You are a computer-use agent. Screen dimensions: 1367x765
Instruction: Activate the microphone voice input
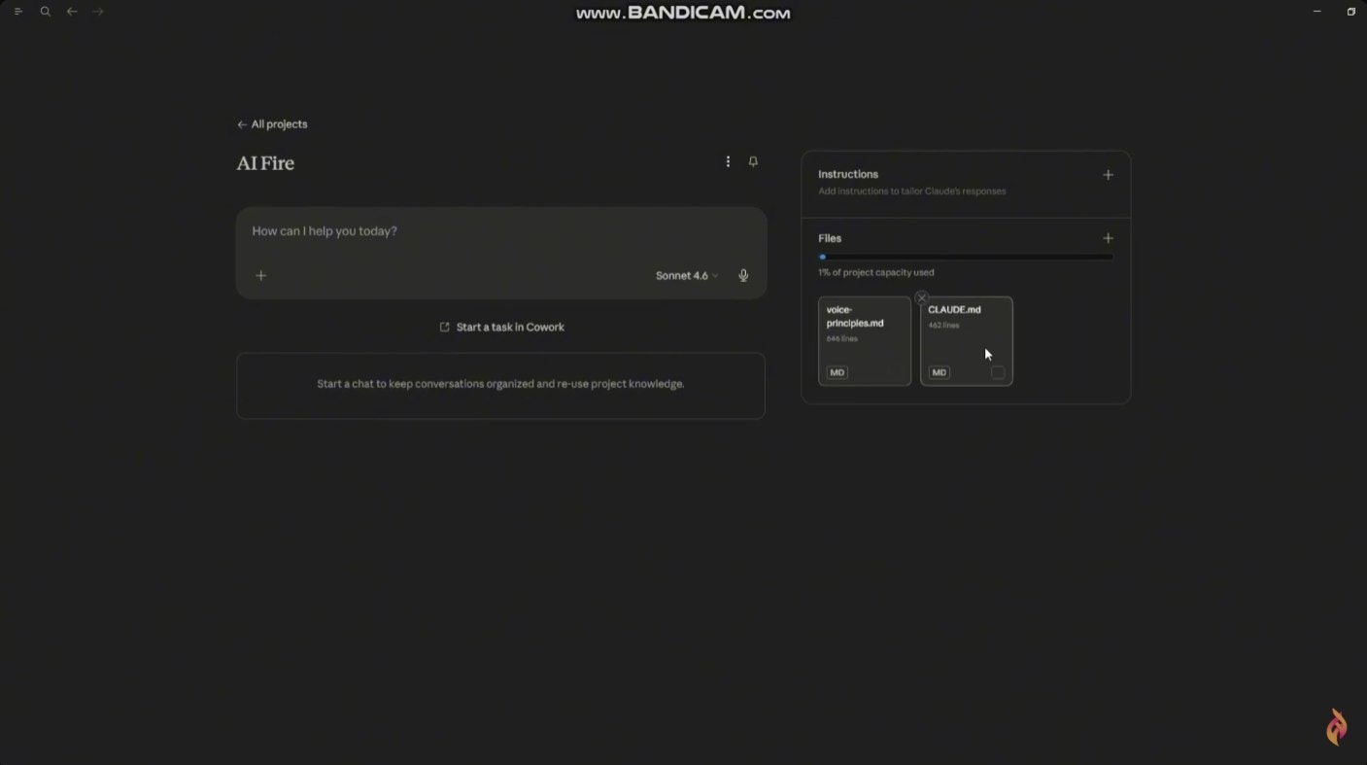click(x=743, y=276)
